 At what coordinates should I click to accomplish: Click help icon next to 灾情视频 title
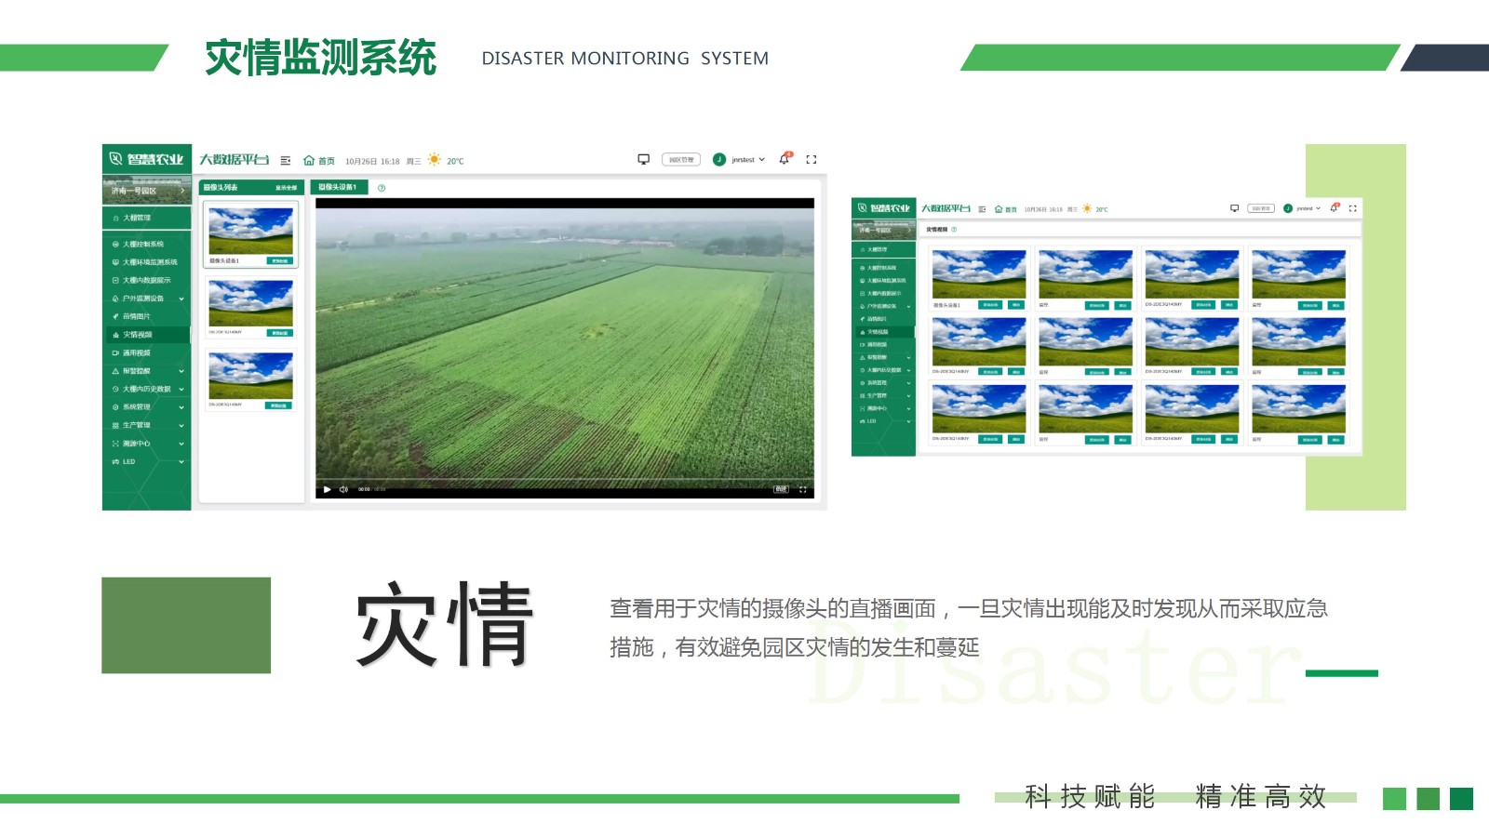[955, 230]
